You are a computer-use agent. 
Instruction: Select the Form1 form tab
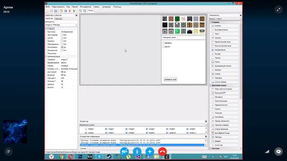tap(91, 11)
